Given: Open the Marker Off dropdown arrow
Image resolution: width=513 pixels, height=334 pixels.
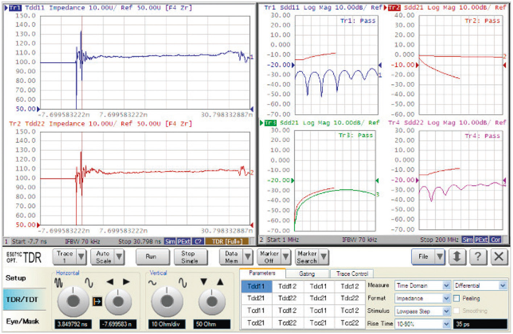Looking at the screenshot, I should [x=286, y=257].
